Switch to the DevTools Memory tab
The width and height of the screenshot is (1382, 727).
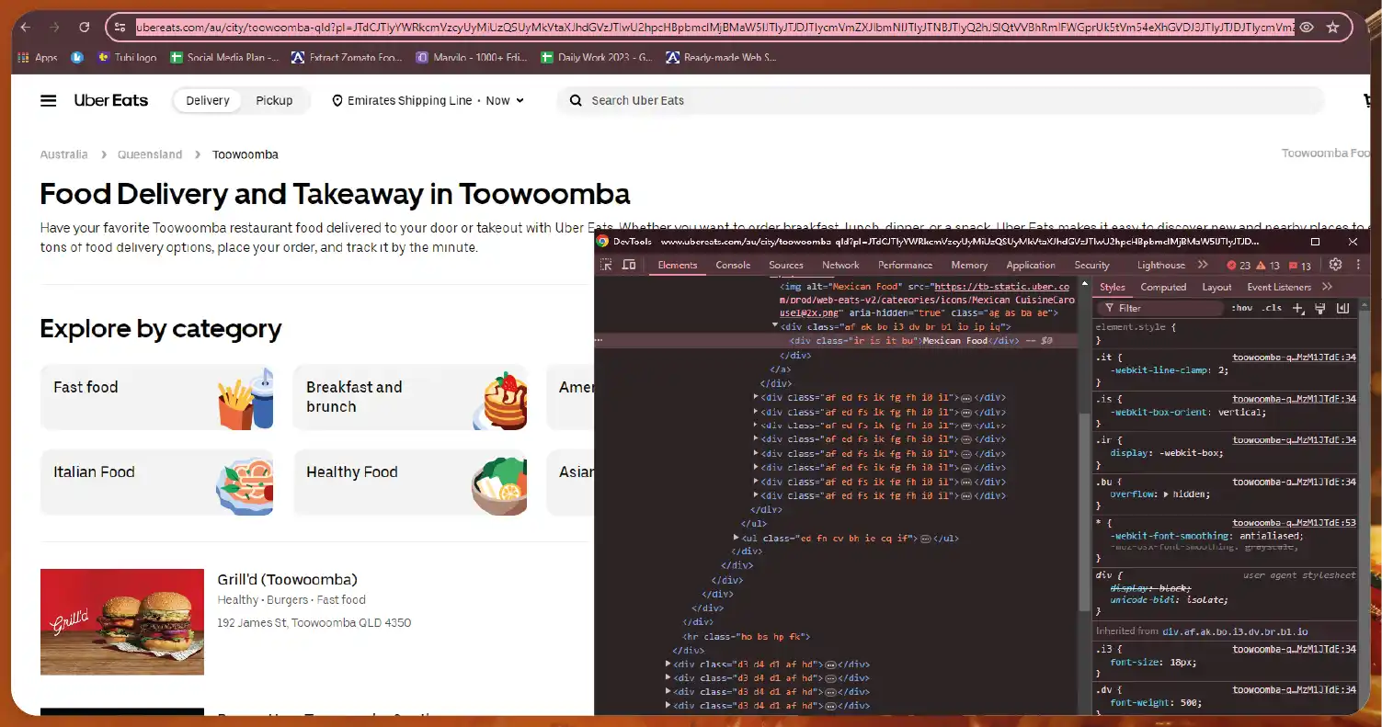coord(969,265)
